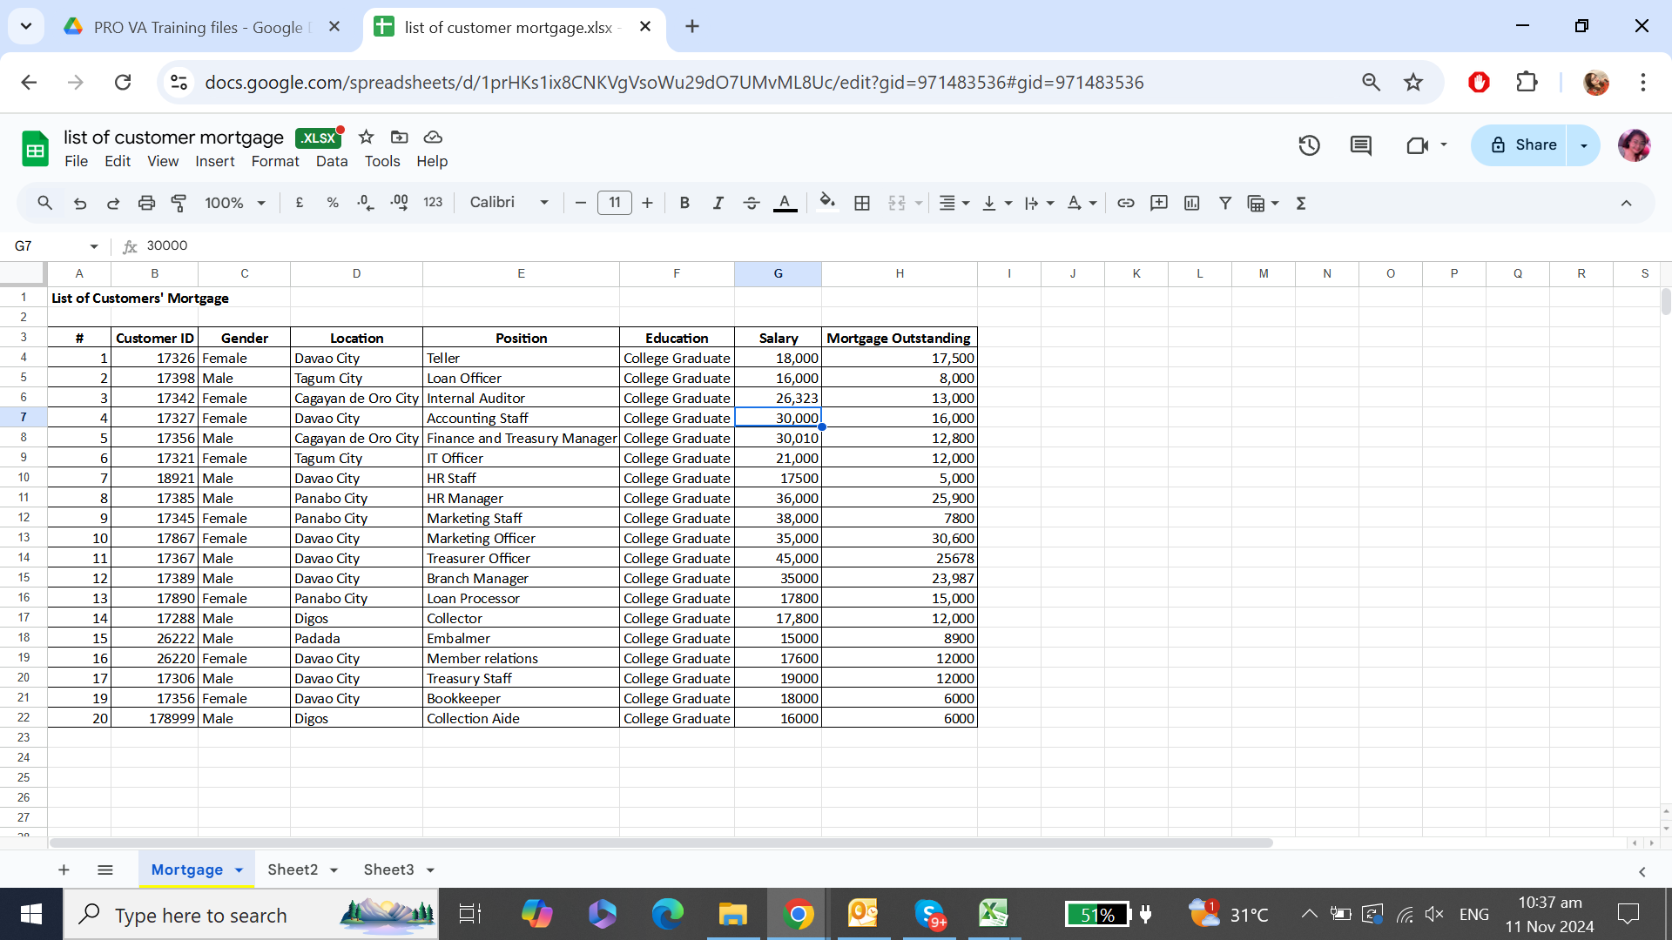Click the add new sheet button

[64, 869]
